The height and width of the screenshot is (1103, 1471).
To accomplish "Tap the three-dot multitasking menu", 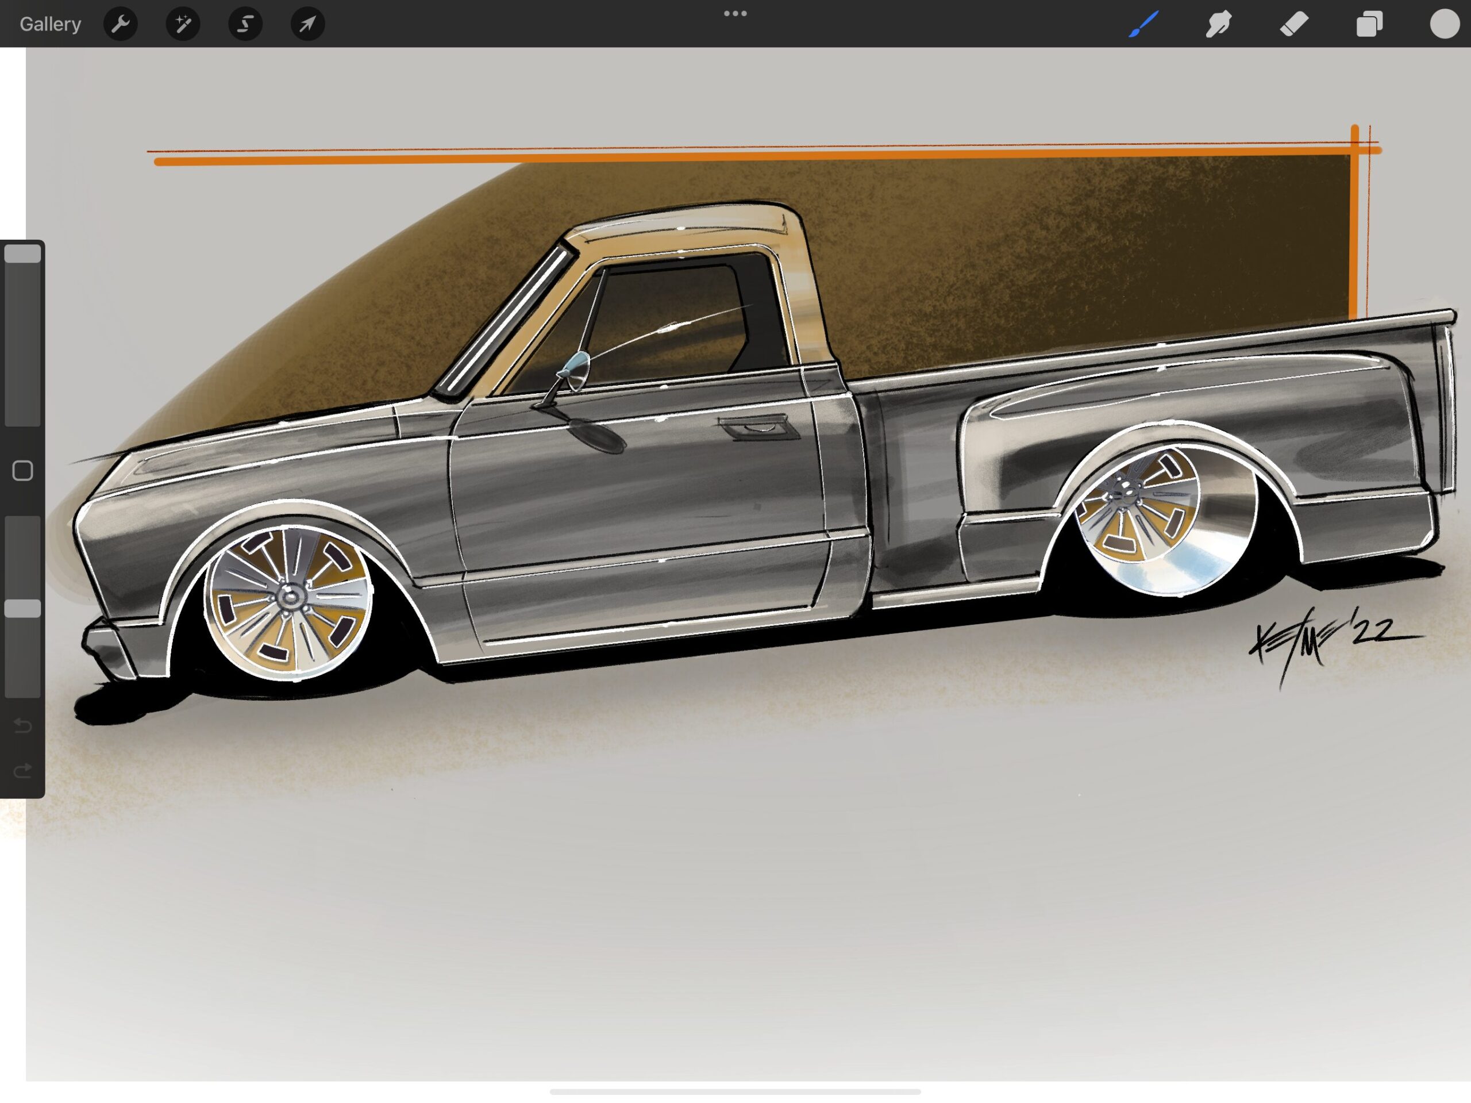I will click(x=735, y=13).
